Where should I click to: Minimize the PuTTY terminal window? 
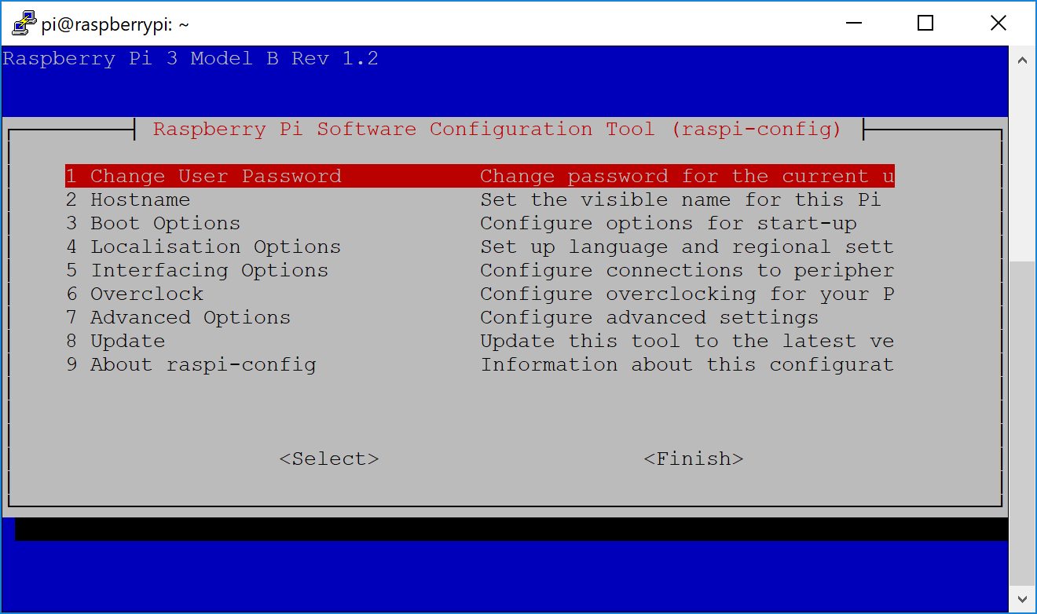pos(853,24)
